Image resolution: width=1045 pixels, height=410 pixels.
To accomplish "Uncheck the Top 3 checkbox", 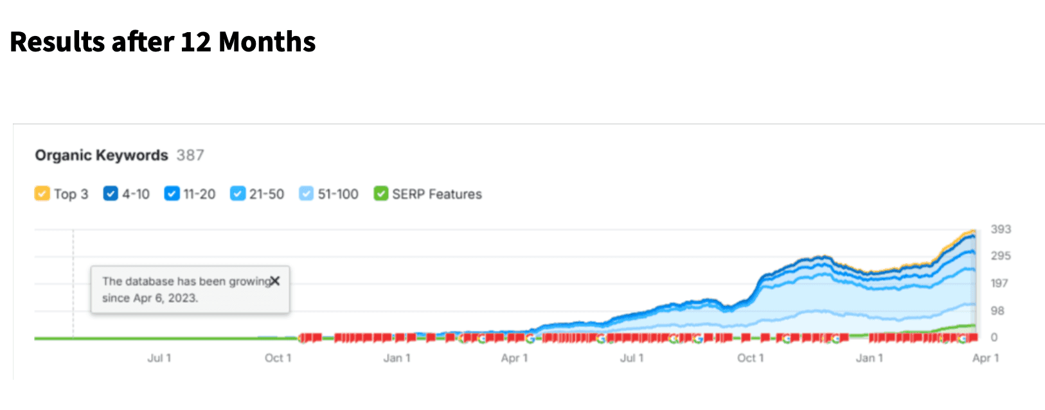I will click(42, 193).
